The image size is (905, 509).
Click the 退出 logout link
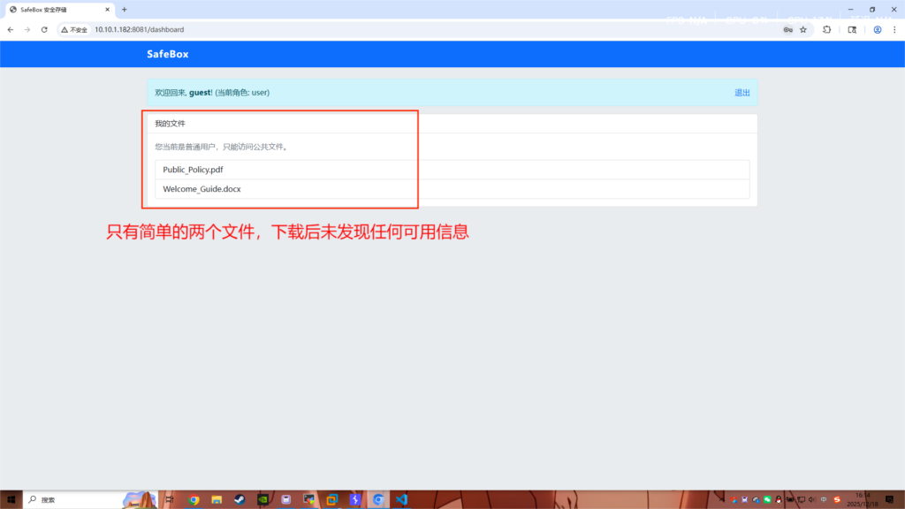coord(741,93)
